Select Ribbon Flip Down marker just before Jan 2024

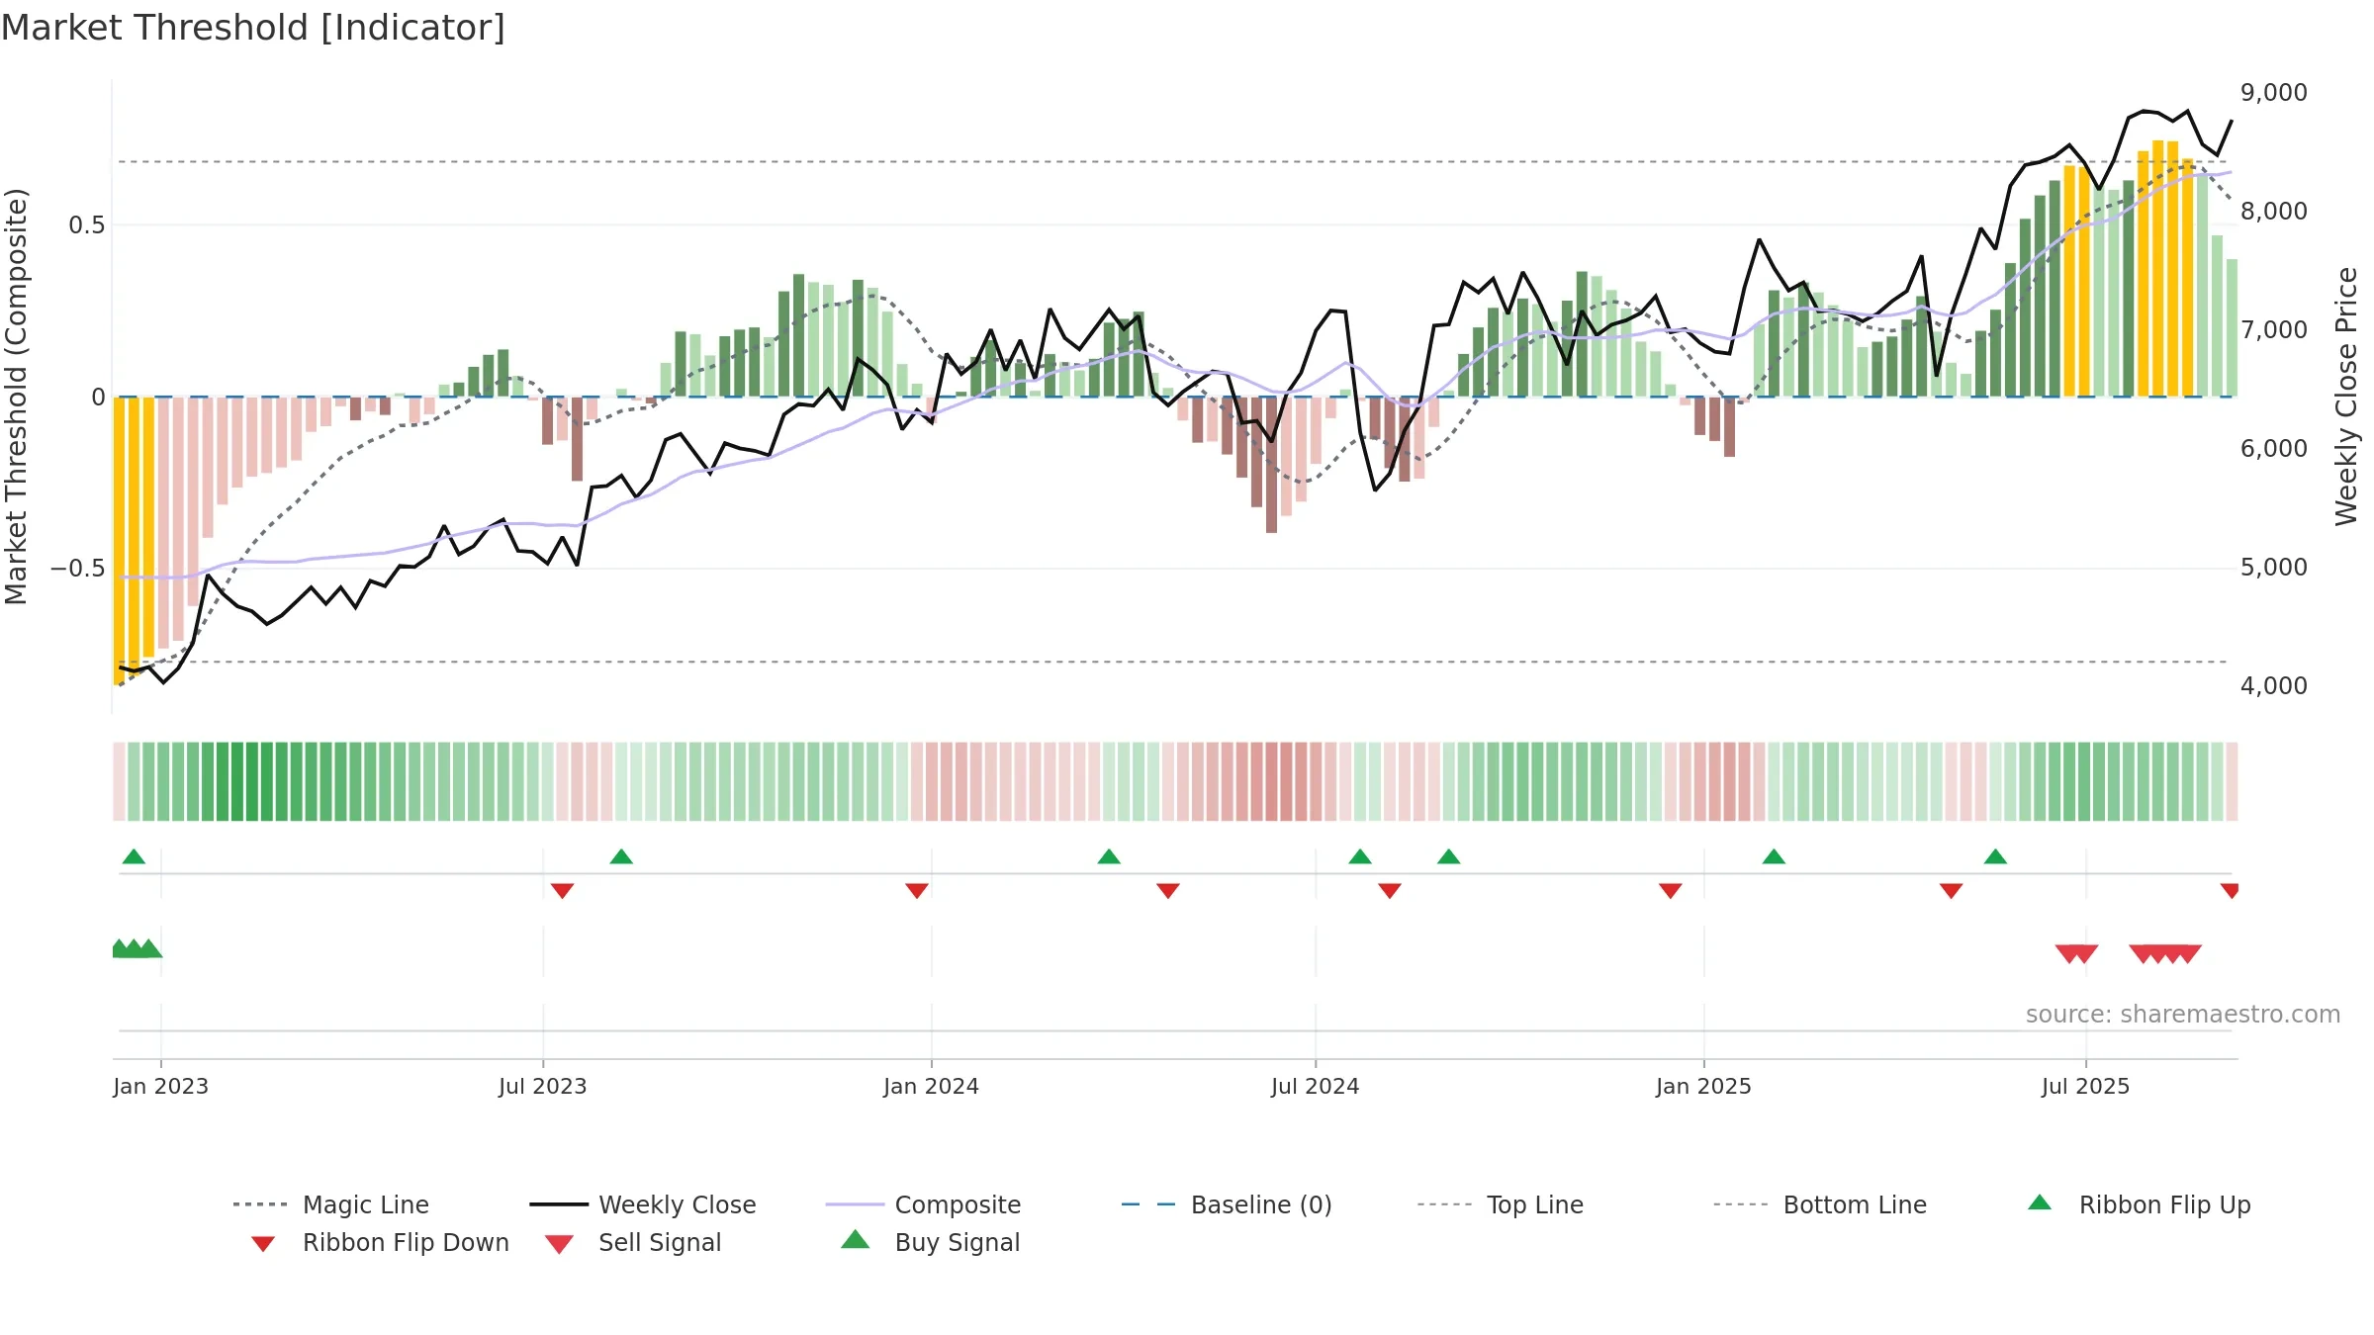coord(917,891)
